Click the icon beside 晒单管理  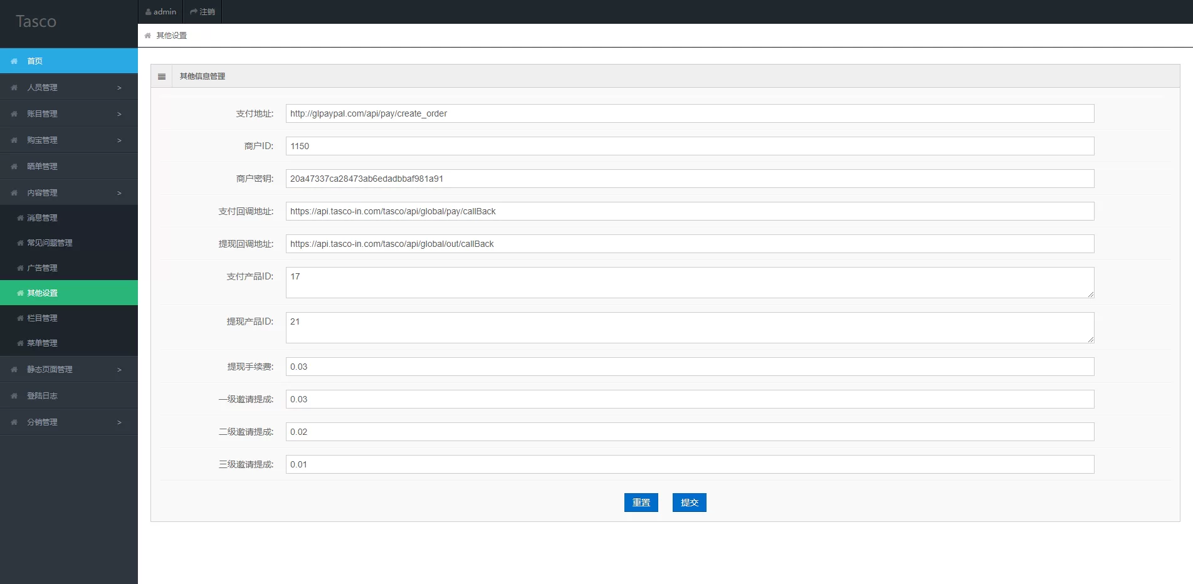tap(14, 167)
